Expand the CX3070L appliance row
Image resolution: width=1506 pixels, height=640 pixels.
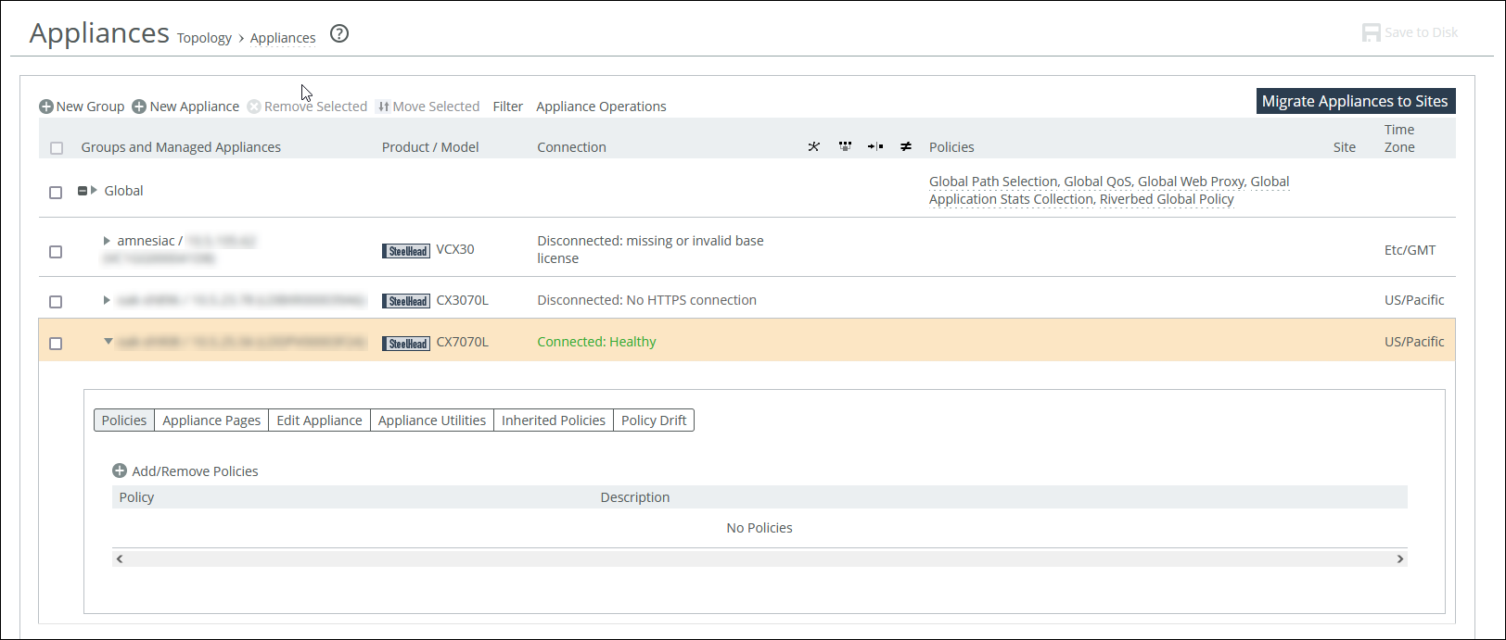pyautogui.click(x=107, y=300)
